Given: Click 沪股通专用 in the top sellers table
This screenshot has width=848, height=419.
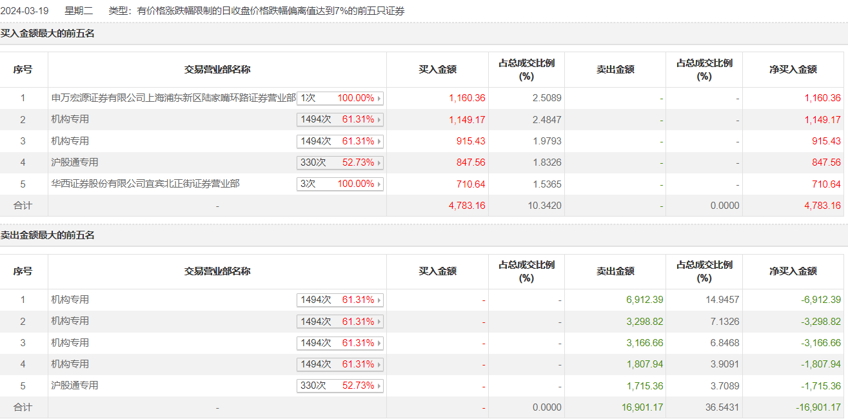Looking at the screenshot, I should (75, 385).
